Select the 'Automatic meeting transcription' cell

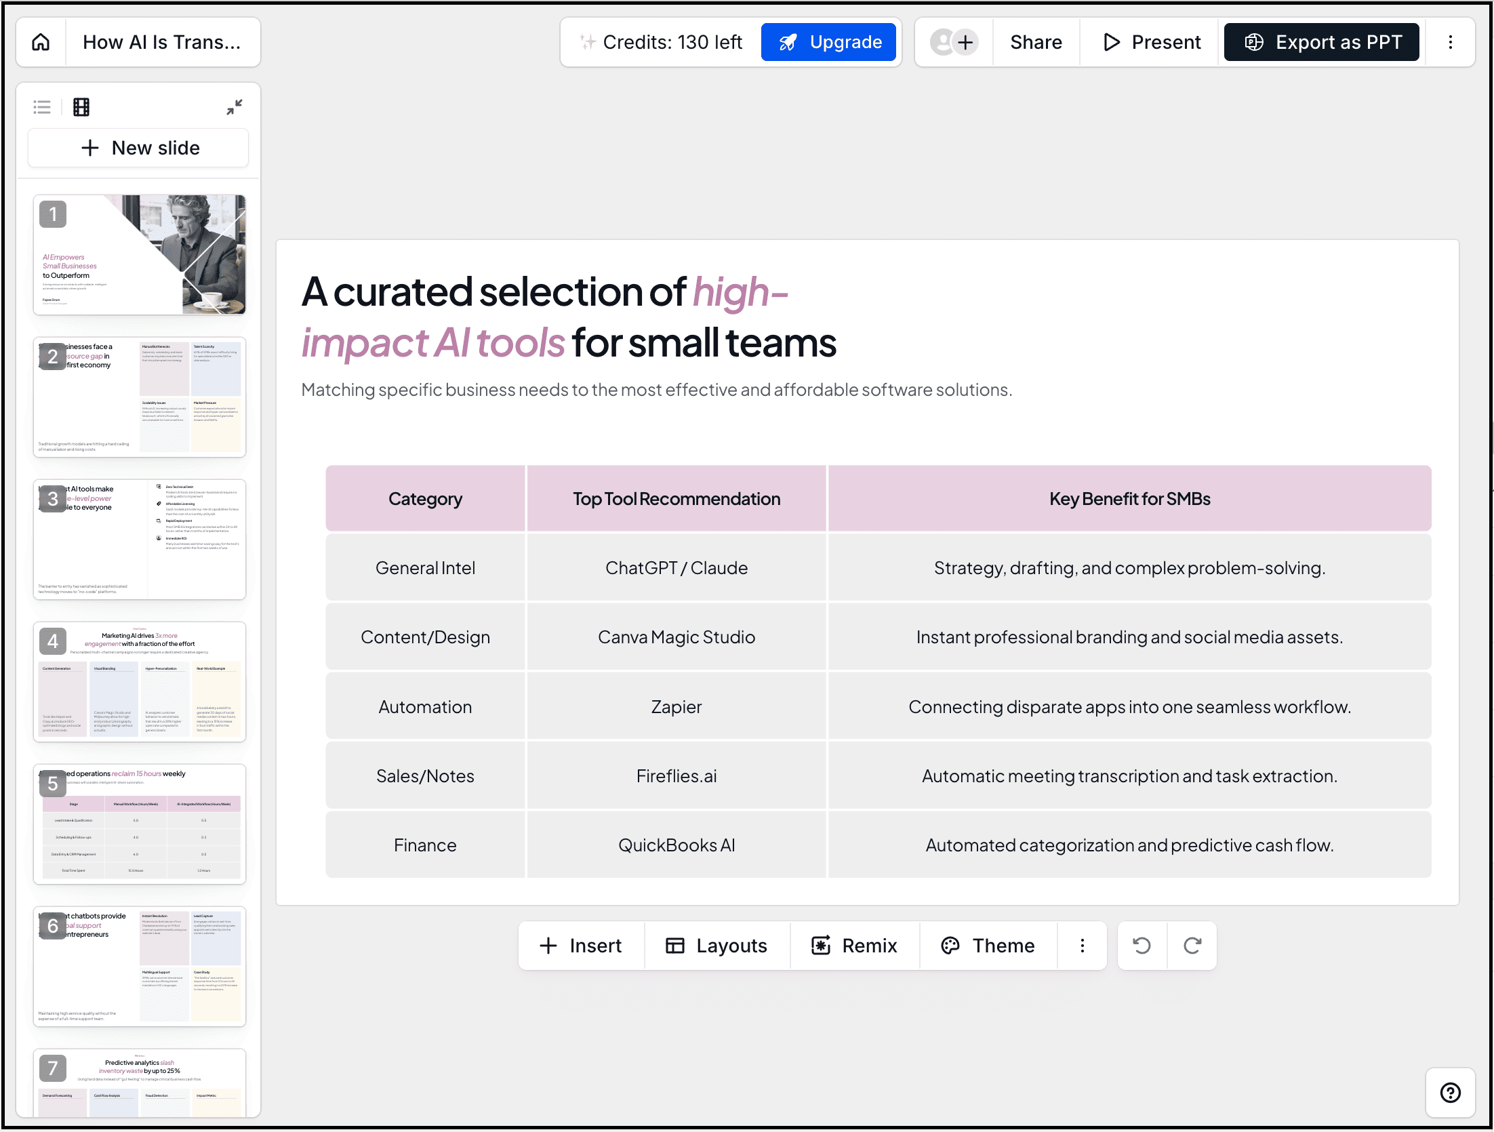pyautogui.click(x=1130, y=776)
